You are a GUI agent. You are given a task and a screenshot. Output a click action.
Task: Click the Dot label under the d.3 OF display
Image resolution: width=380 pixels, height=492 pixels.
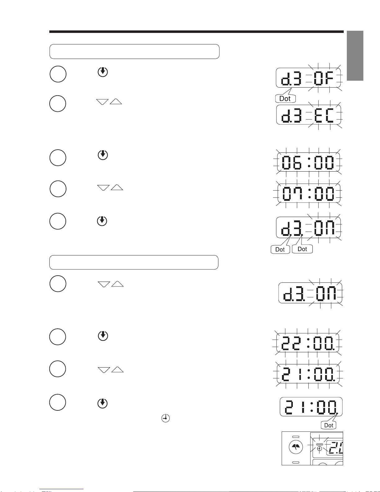coord(285,98)
